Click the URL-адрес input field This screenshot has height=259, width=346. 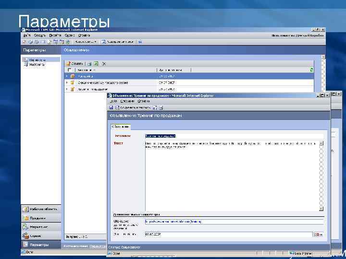pos(234,222)
